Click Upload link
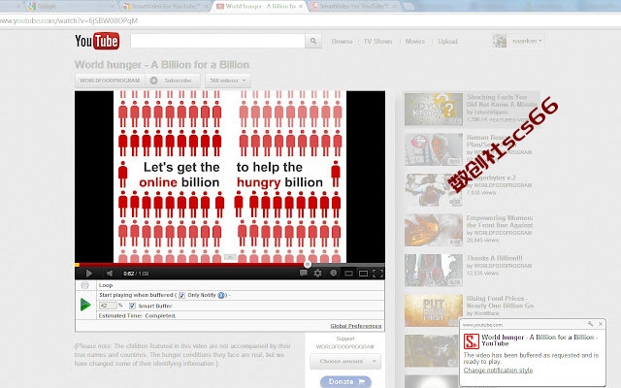Screen dimensions: 621x388 [447, 41]
